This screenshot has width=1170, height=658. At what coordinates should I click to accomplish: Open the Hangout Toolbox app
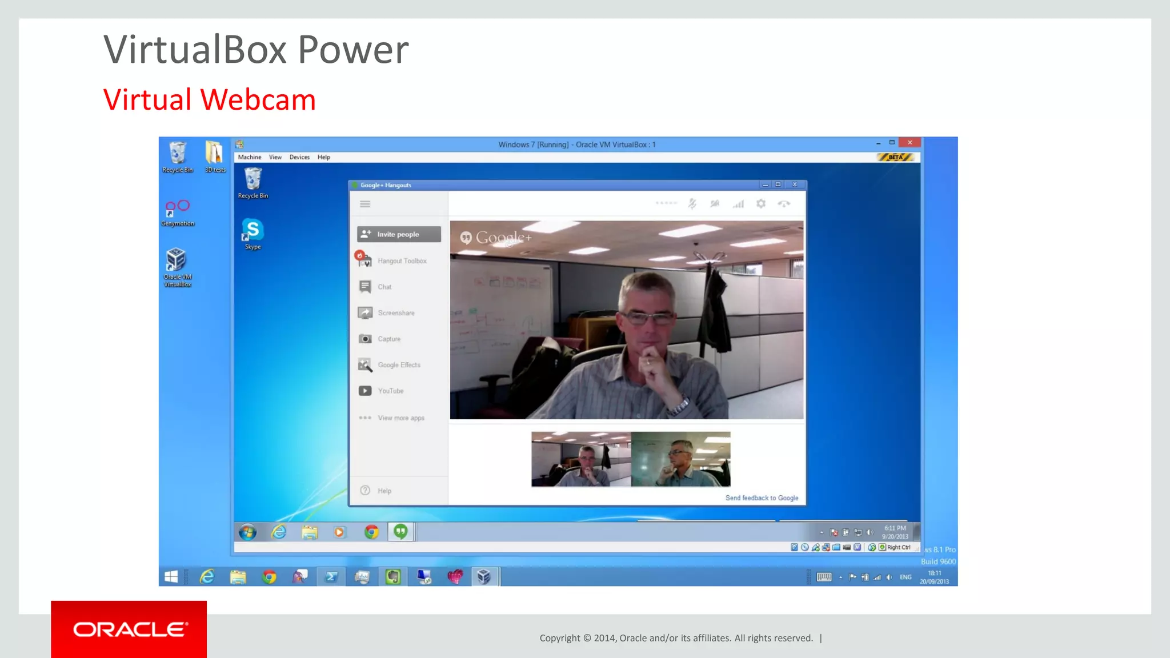(x=402, y=261)
